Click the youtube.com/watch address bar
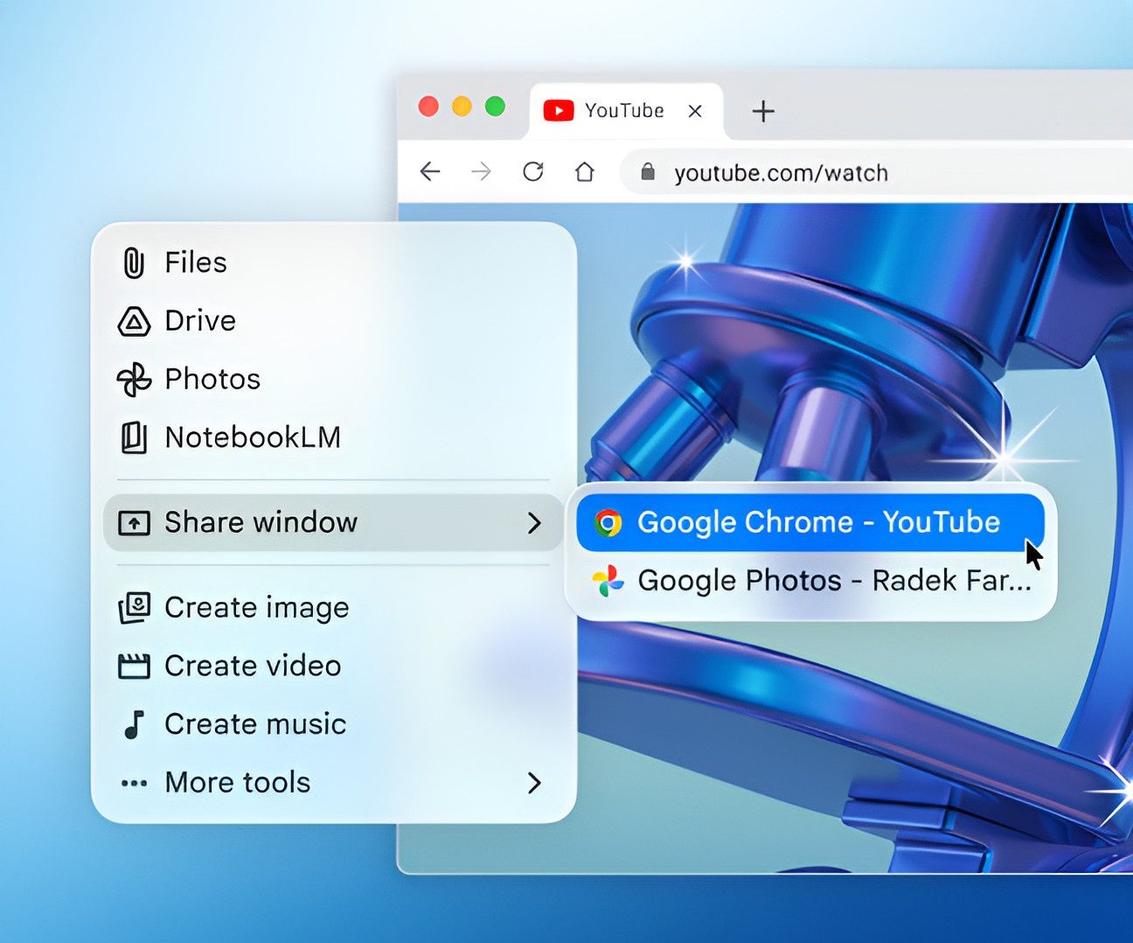1133x943 pixels. tap(877, 171)
